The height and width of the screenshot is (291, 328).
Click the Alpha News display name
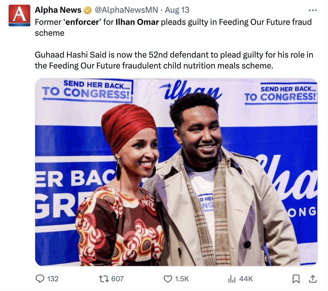(x=58, y=10)
